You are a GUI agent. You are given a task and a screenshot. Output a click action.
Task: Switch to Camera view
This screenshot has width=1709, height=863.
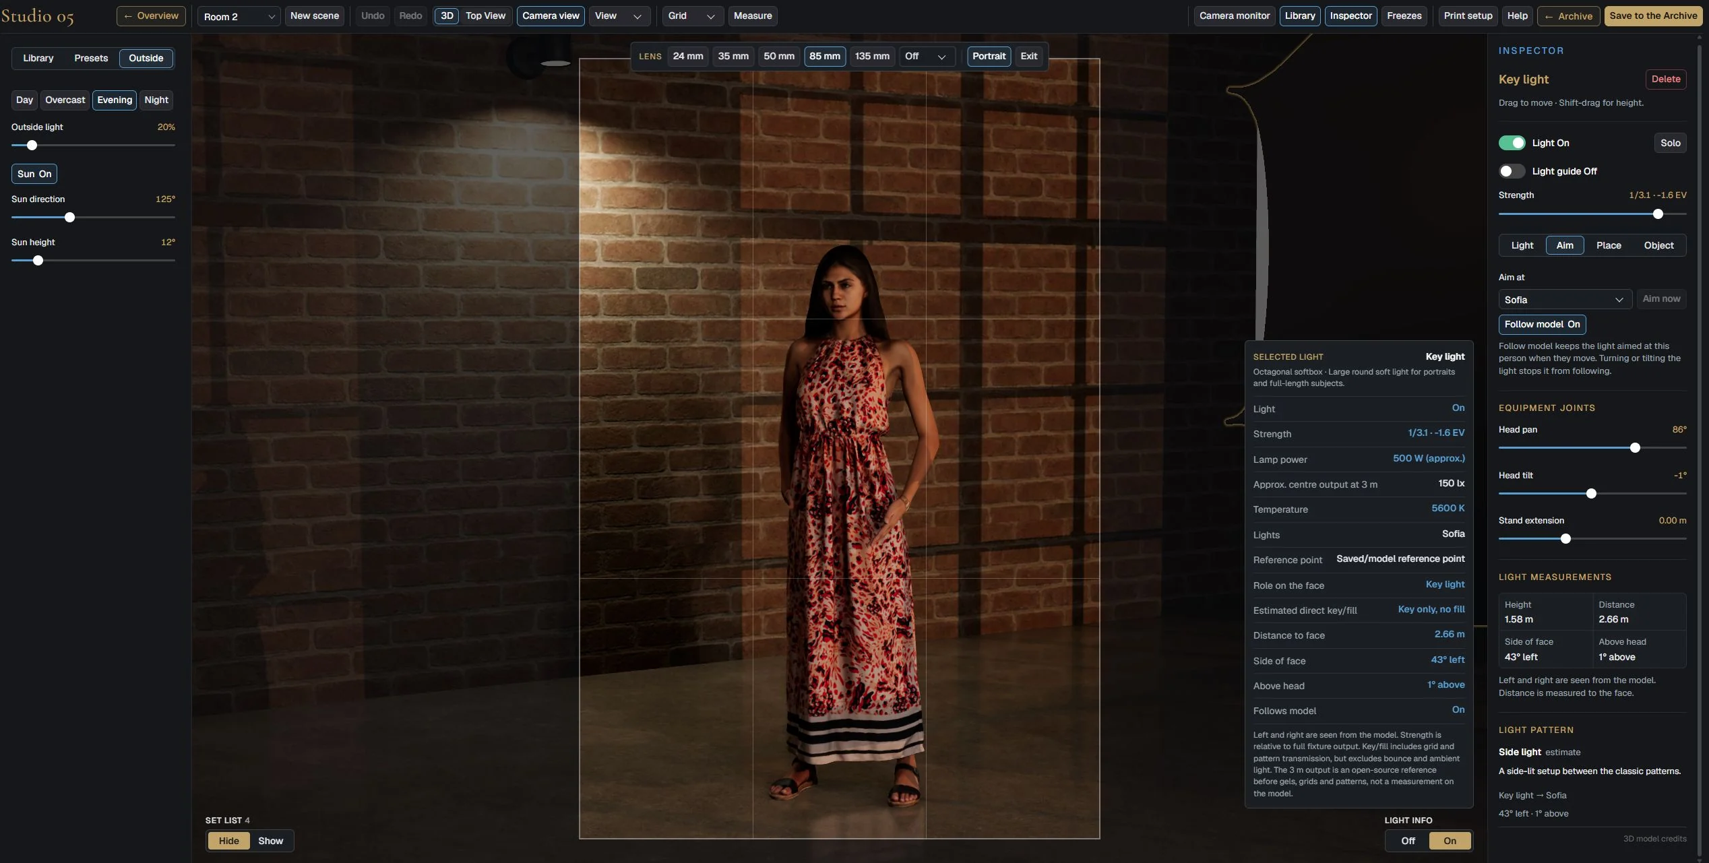point(551,16)
